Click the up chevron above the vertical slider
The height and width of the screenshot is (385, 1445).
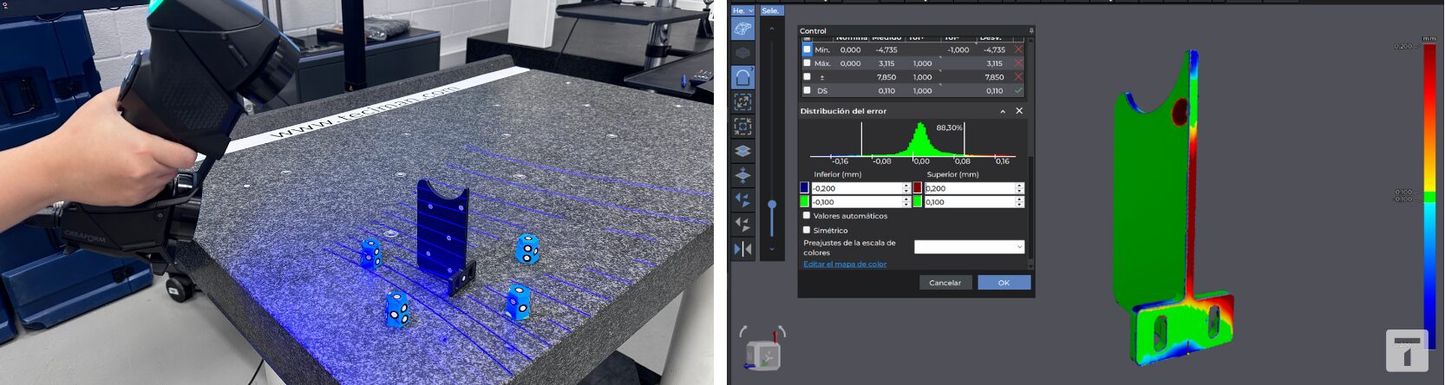point(772,29)
